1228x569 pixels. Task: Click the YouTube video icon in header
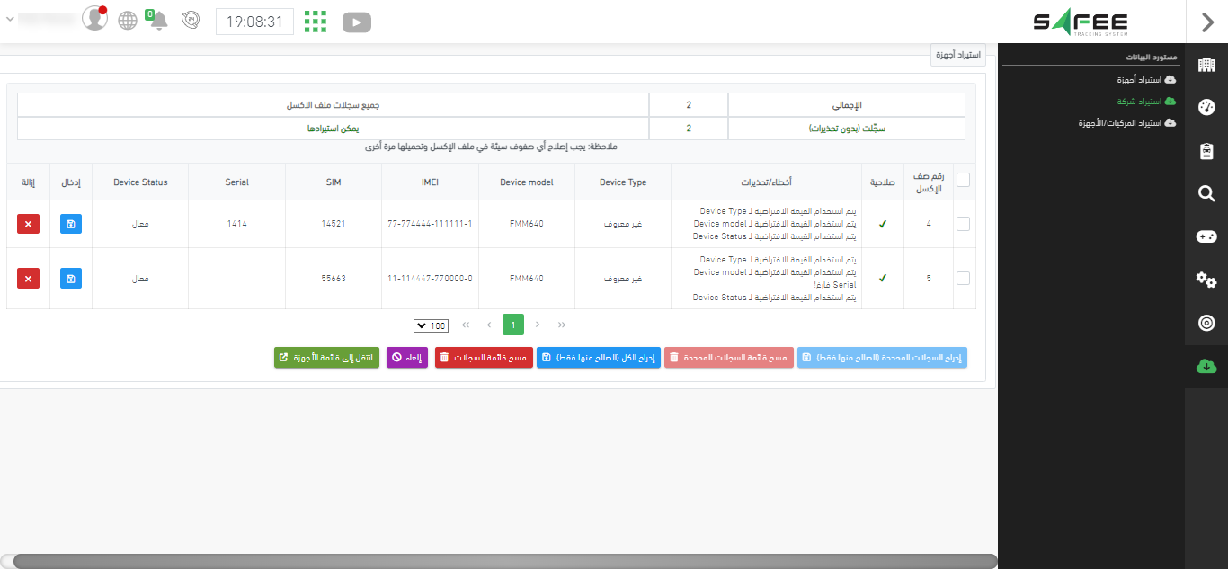[357, 22]
